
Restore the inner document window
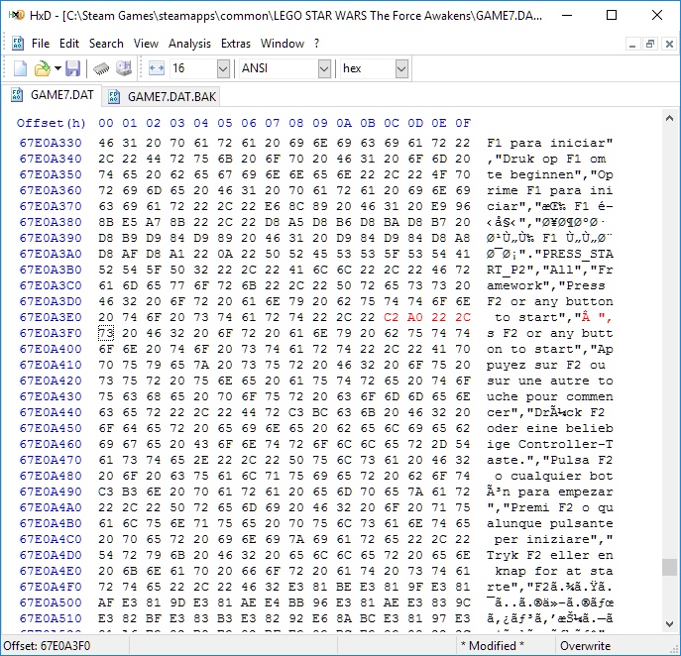(x=650, y=44)
